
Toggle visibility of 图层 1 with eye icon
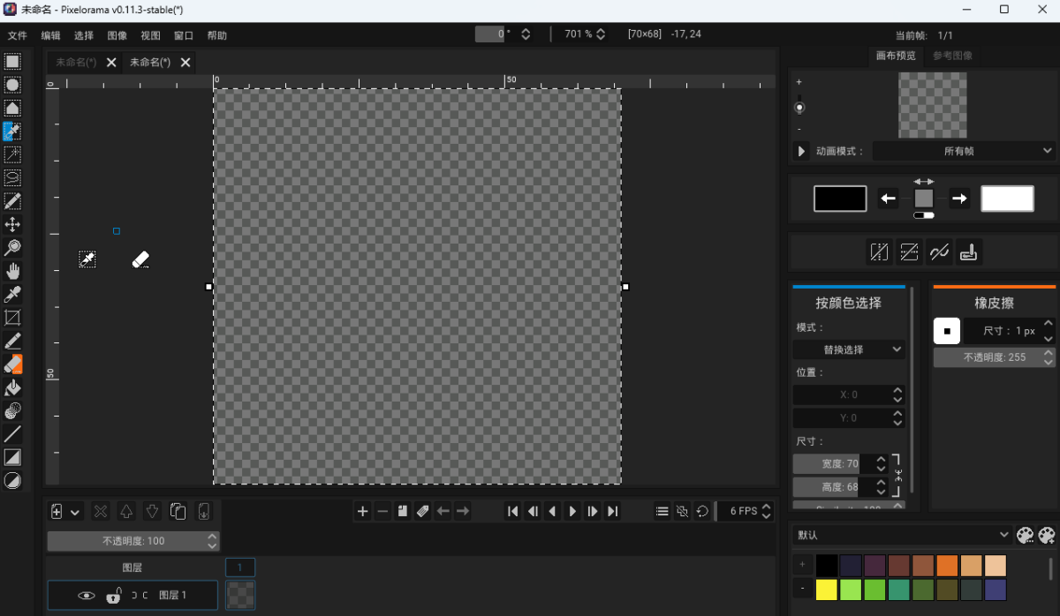(86, 596)
